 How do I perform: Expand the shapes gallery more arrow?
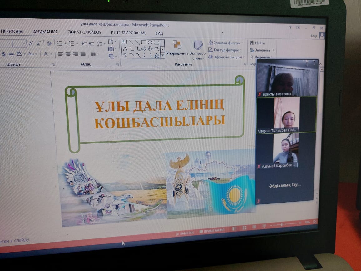point(162,55)
